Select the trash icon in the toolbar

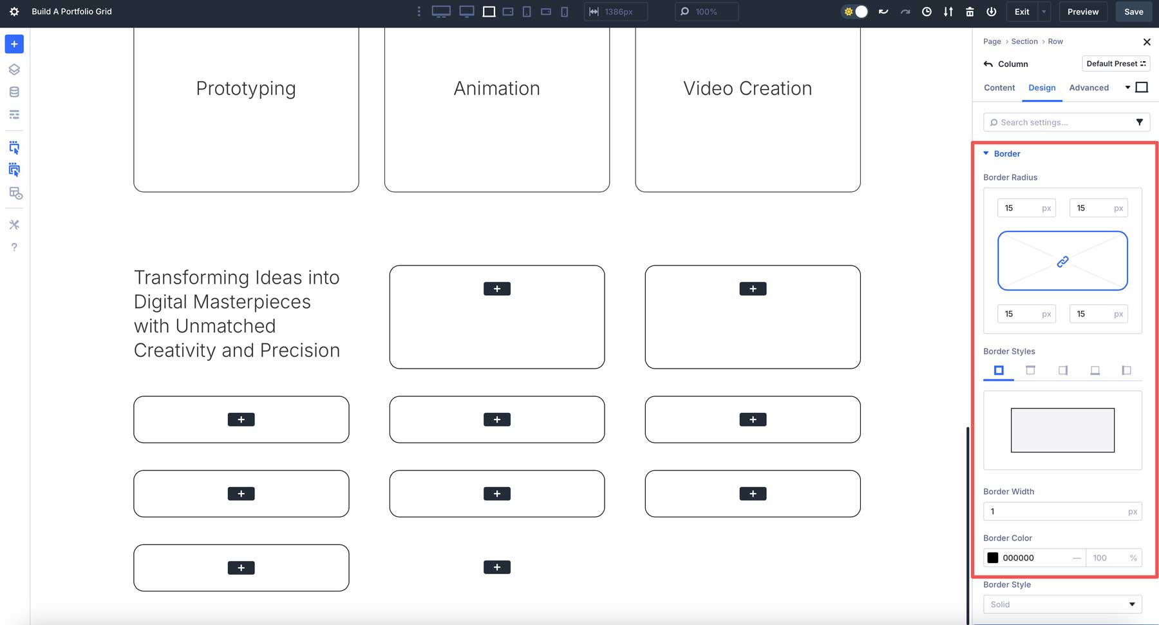[970, 12]
